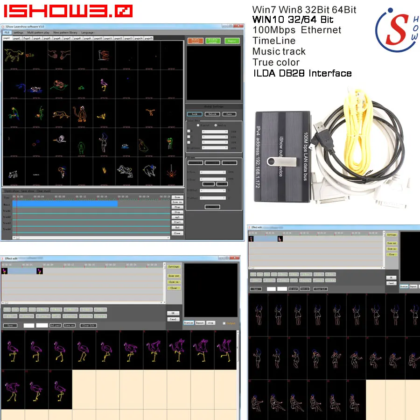Zoom in on the music timeline
This screenshot has width=420, height=420.
[177, 202]
